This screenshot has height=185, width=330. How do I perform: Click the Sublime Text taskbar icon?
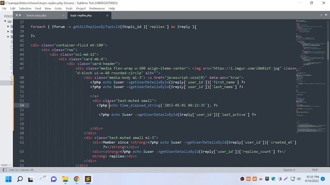88,179
